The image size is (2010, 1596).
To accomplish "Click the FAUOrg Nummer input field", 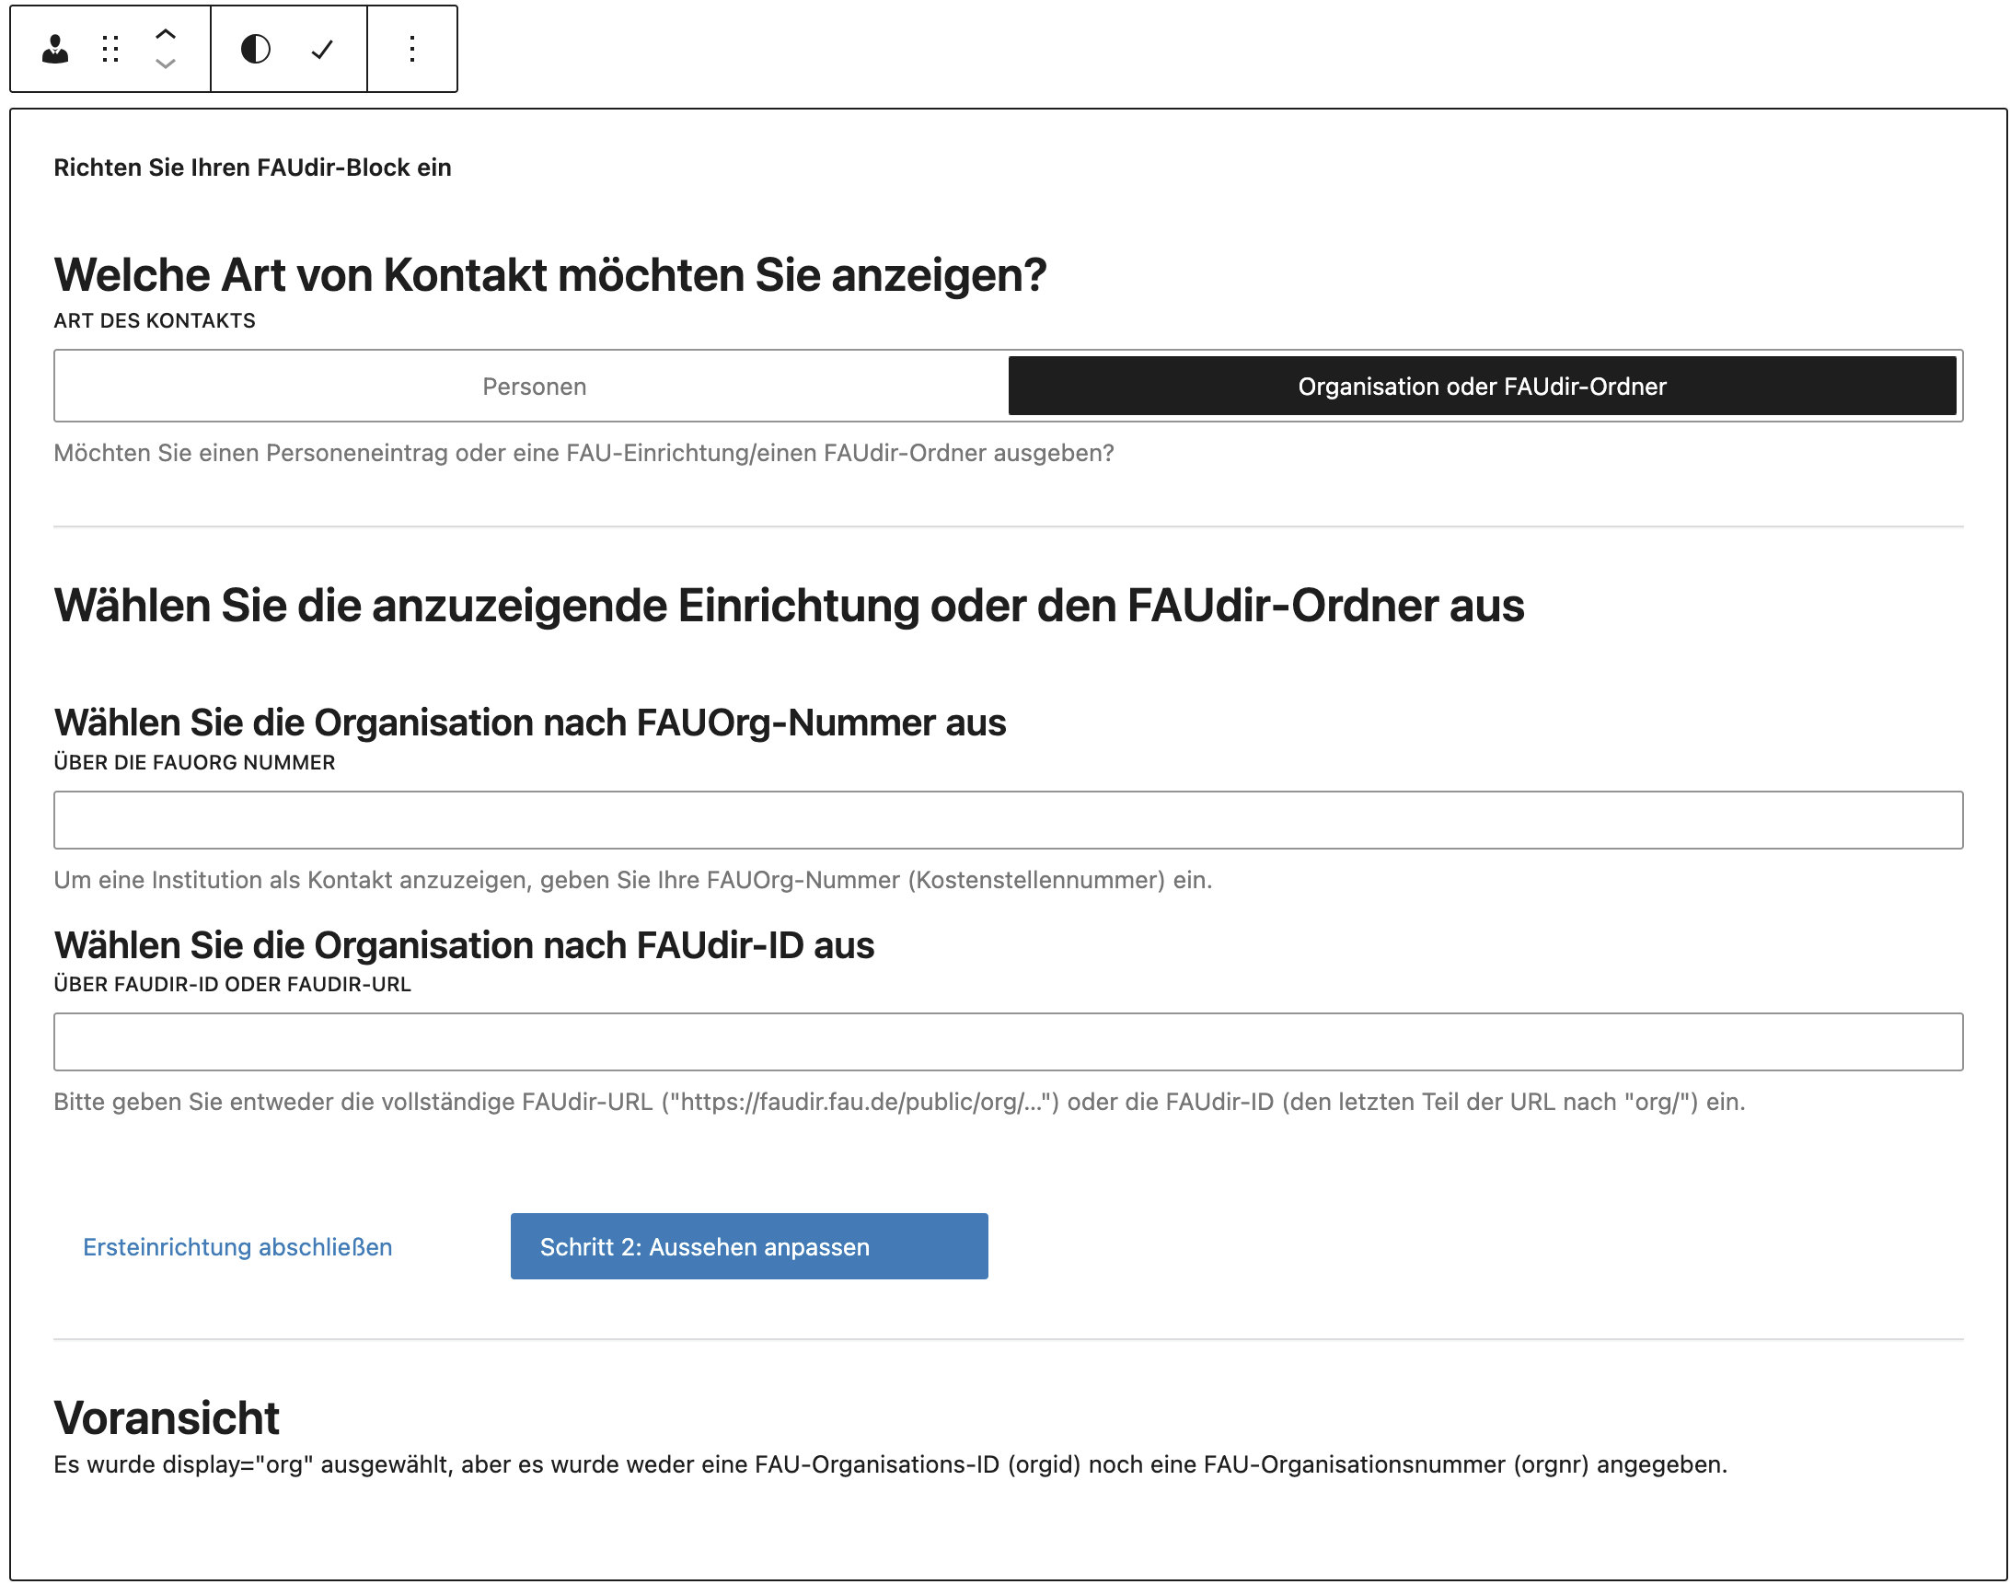I will (x=1007, y=819).
